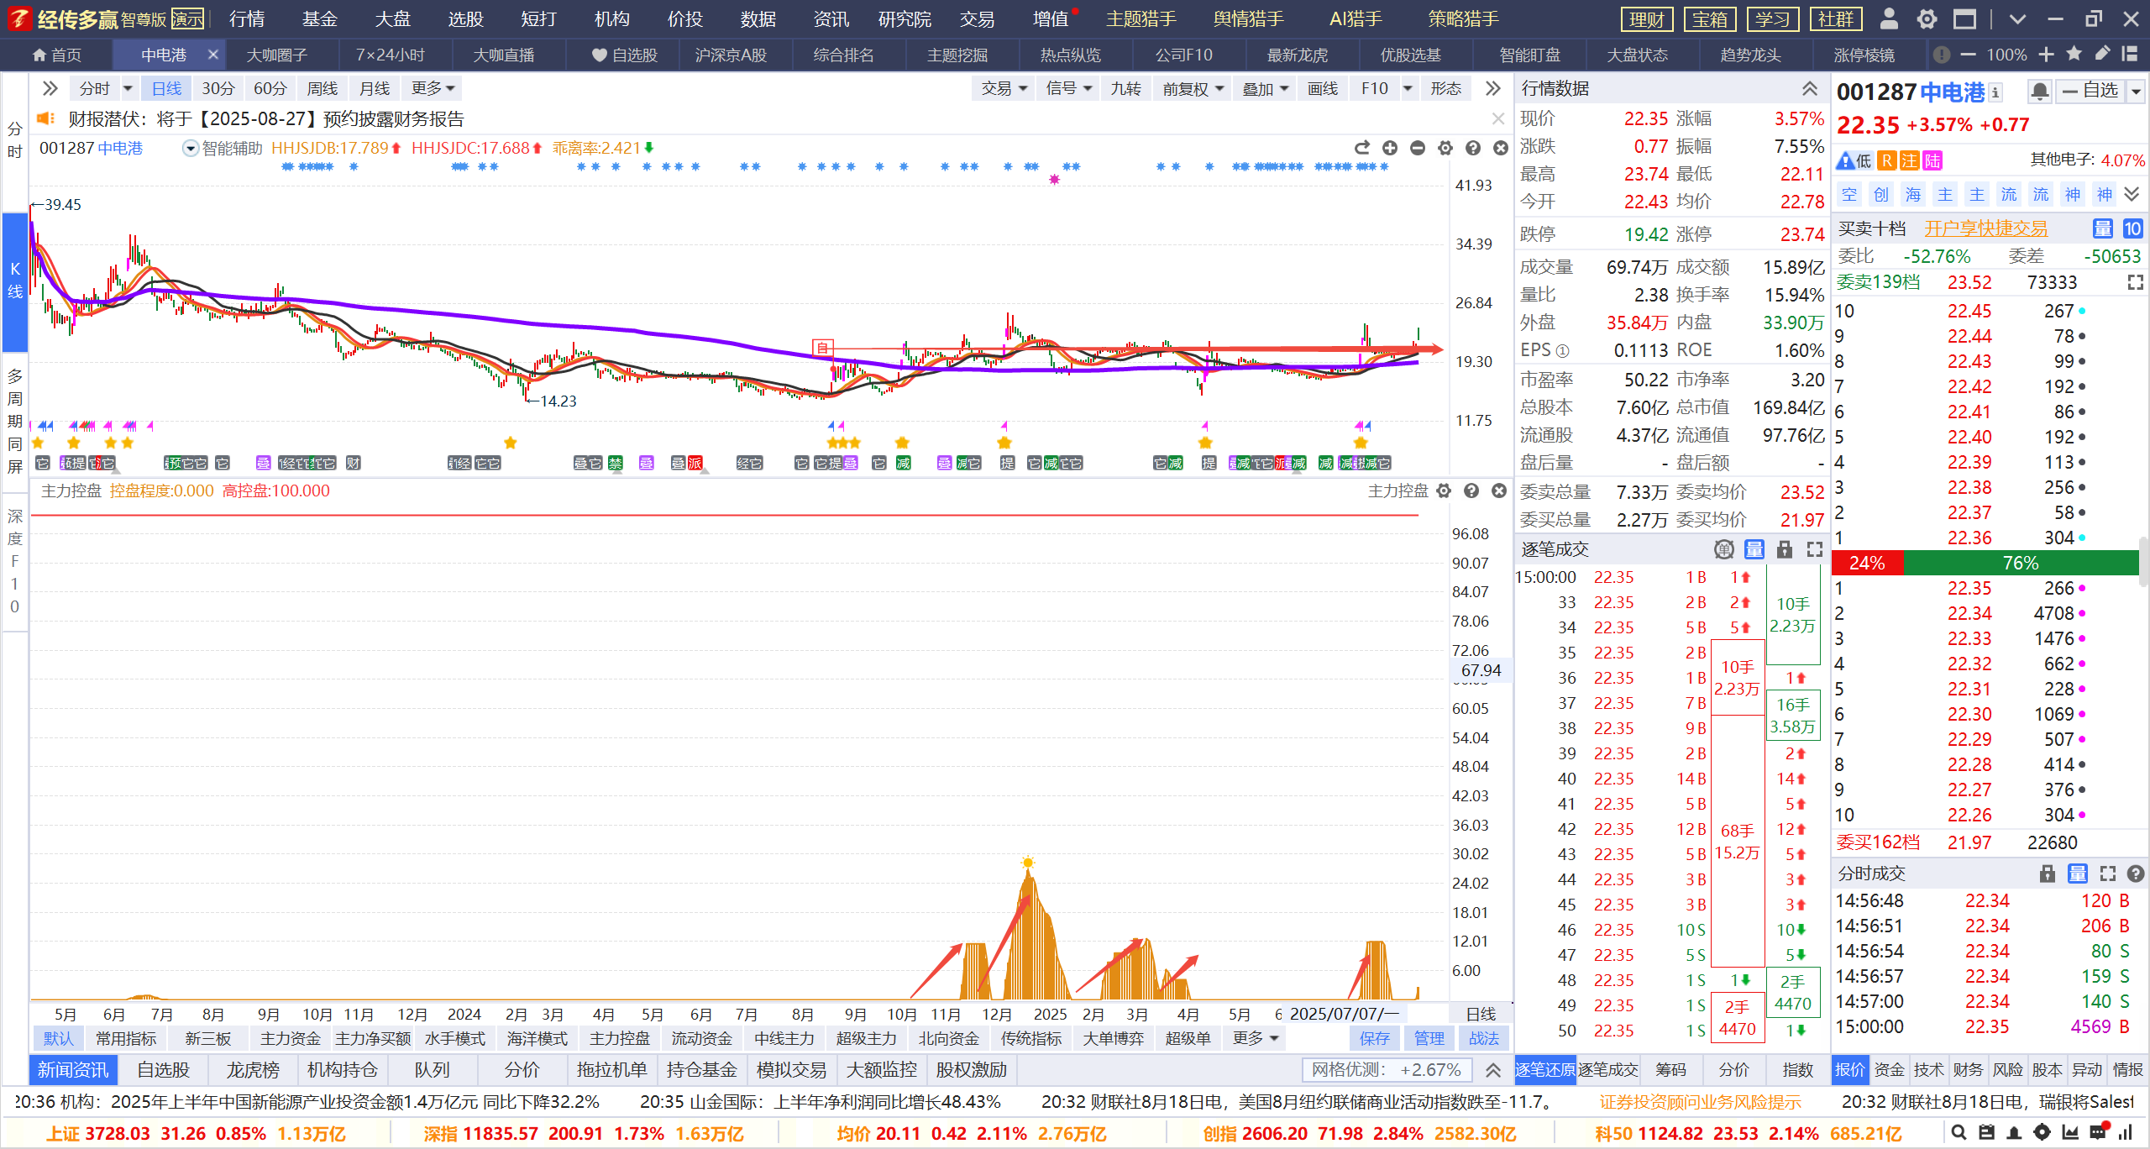Select the 主力资金 indicator tab

click(290, 1039)
